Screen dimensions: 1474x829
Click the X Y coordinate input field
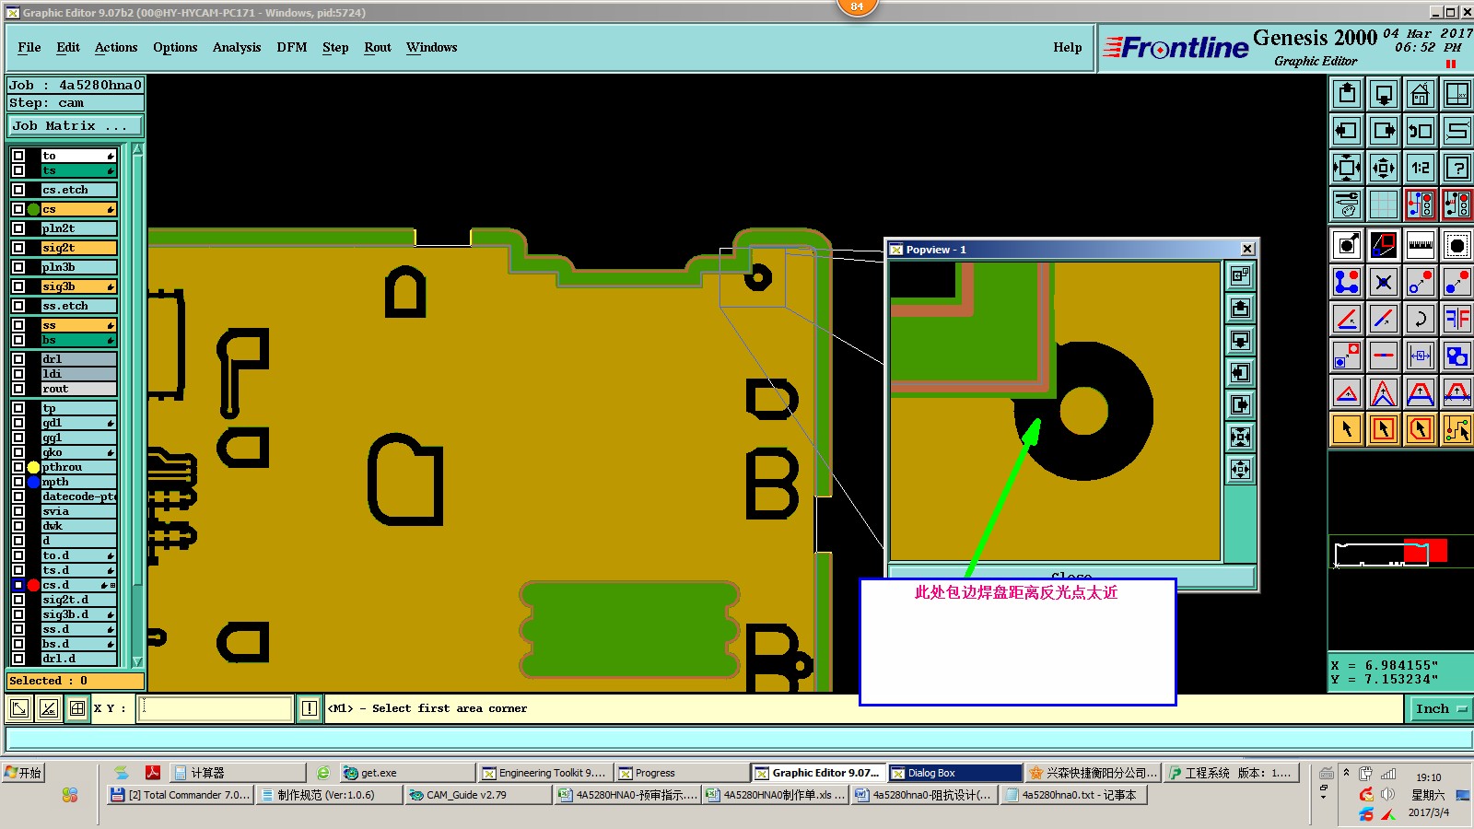coord(215,708)
